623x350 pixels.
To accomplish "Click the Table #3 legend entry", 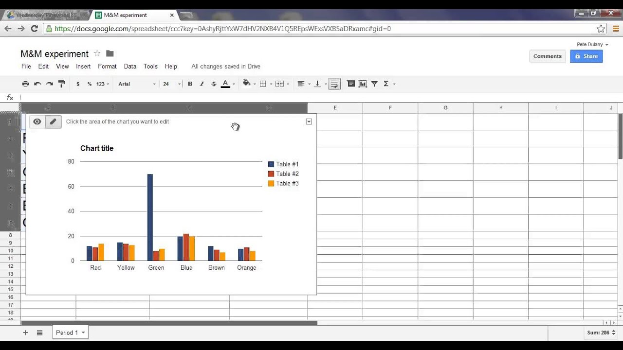I will (284, 183).
